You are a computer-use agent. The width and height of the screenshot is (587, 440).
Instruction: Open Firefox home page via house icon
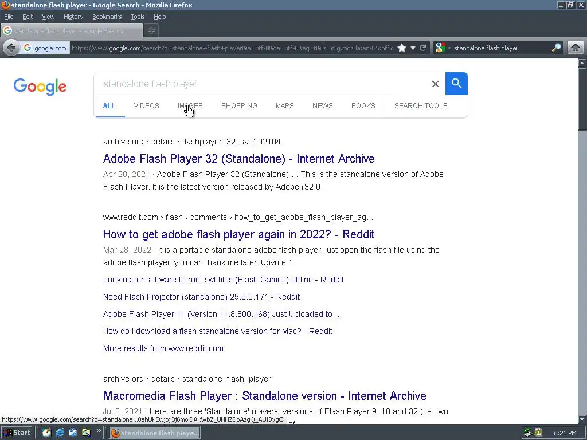point(576,48)
